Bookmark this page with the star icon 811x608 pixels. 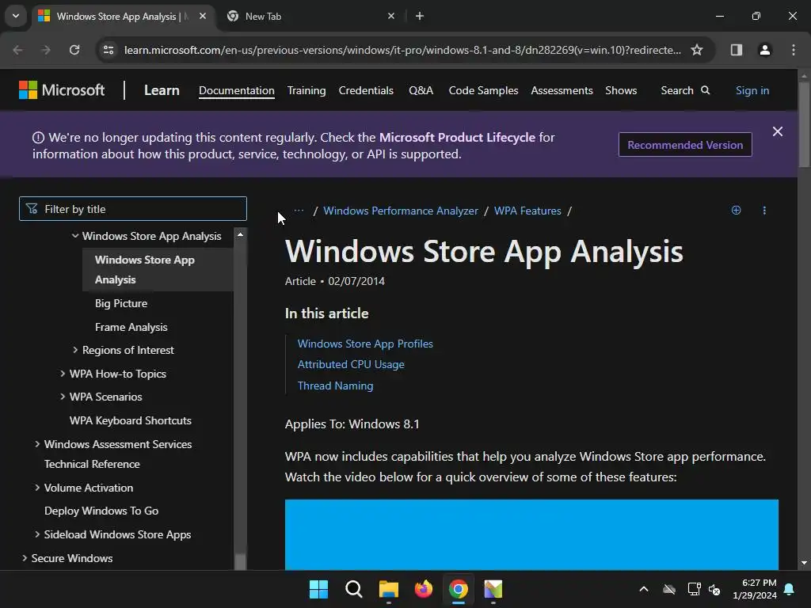coord(697,50)
